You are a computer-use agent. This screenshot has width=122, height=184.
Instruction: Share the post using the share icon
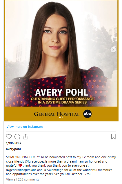(26, 136)
